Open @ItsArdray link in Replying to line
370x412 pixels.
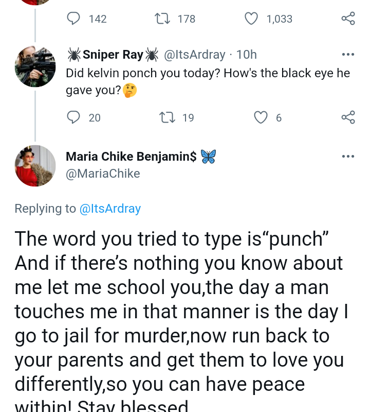click(109, 209)
